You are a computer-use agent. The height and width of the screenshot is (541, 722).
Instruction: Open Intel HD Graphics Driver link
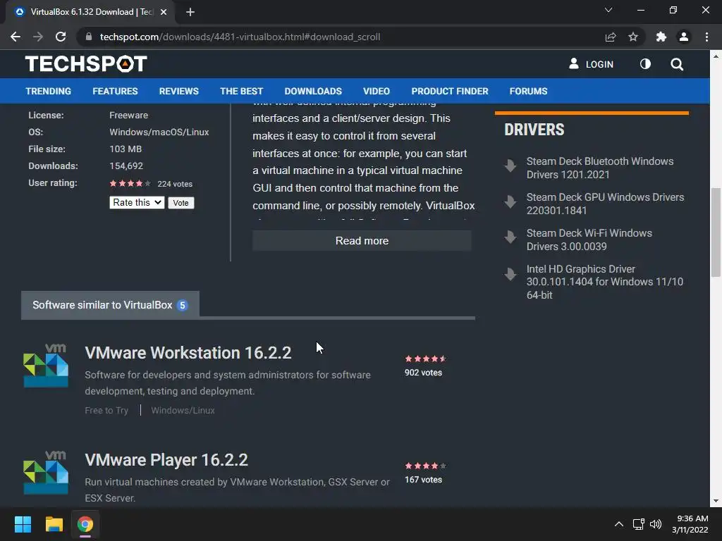coord(604,282)
